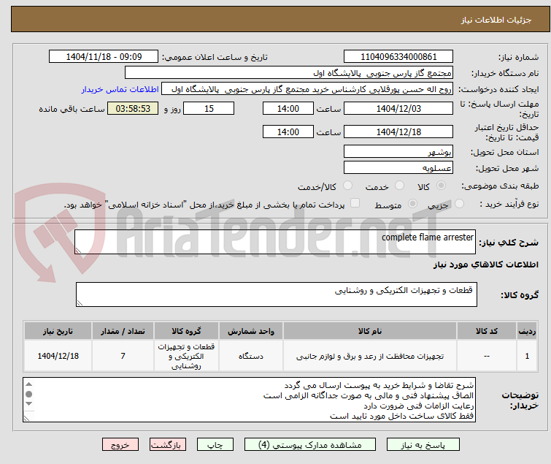Viewport: 551px width, 464px height.
Task: Click the price validity date 1404/12/18 field
Action: (x=398, y=132)
